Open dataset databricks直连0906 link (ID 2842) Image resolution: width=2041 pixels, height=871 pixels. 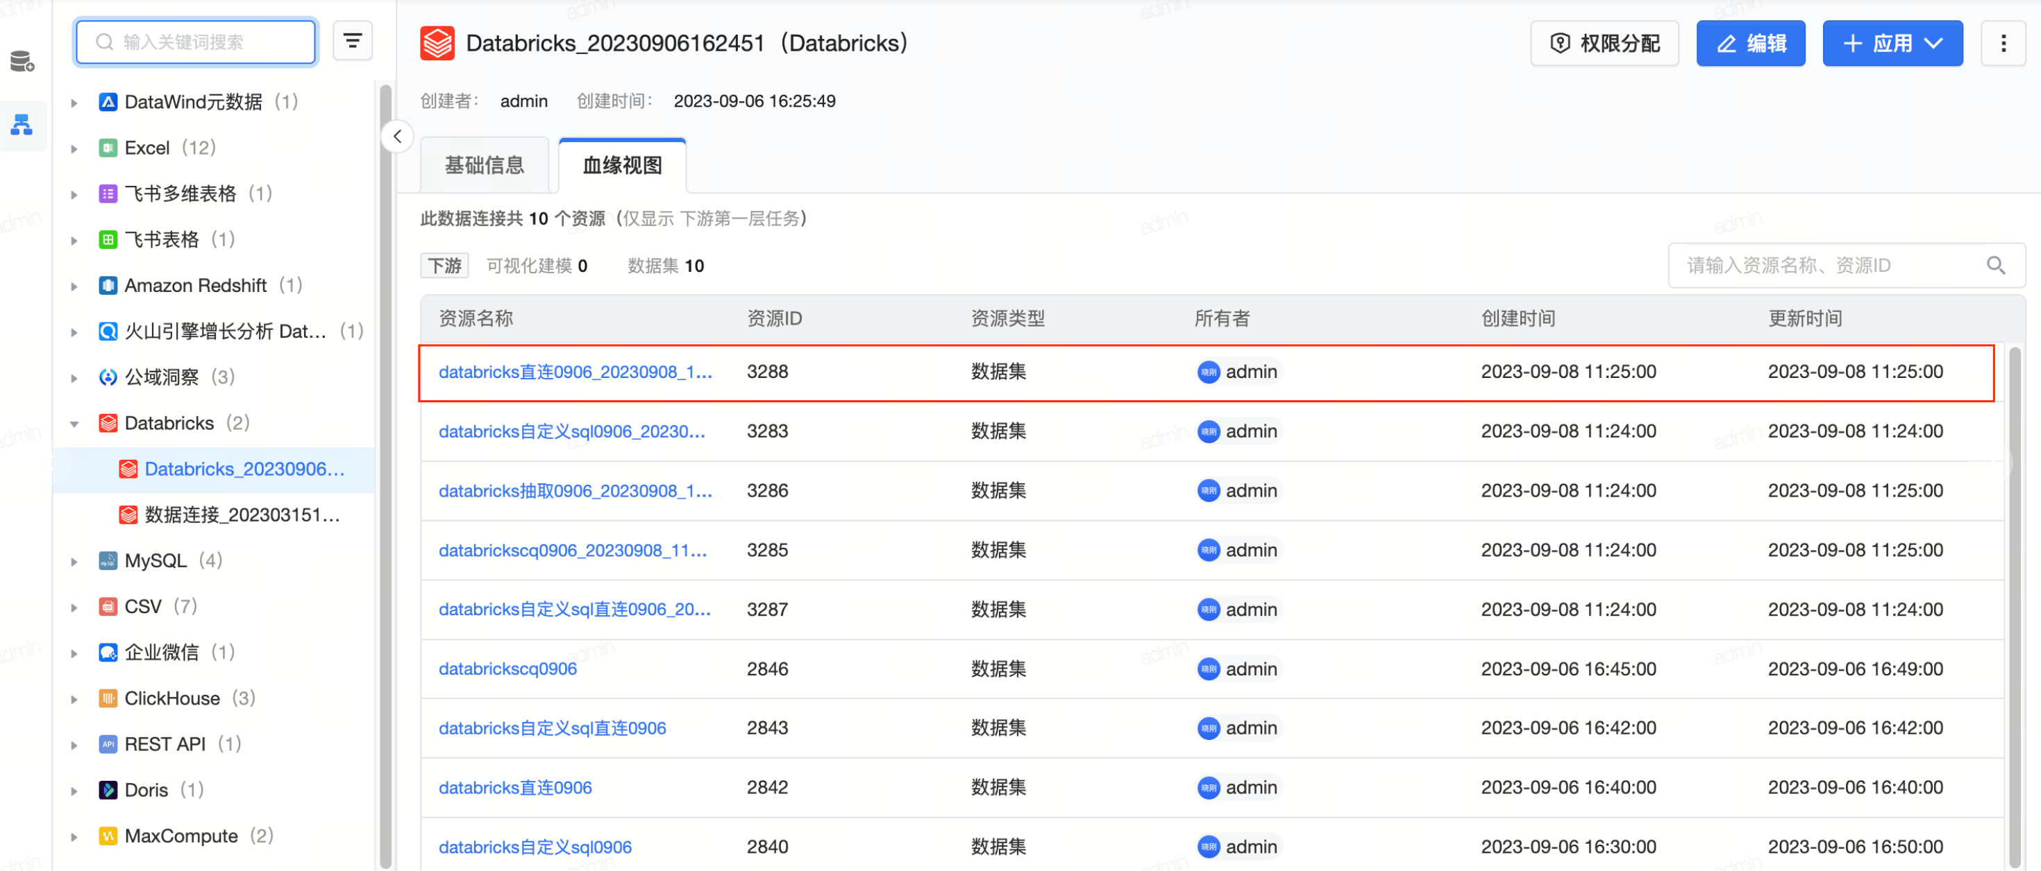515,788
